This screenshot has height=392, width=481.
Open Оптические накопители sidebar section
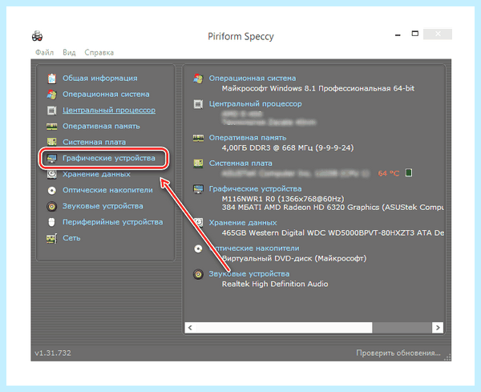pyautogui.click(x=107, y=190)
